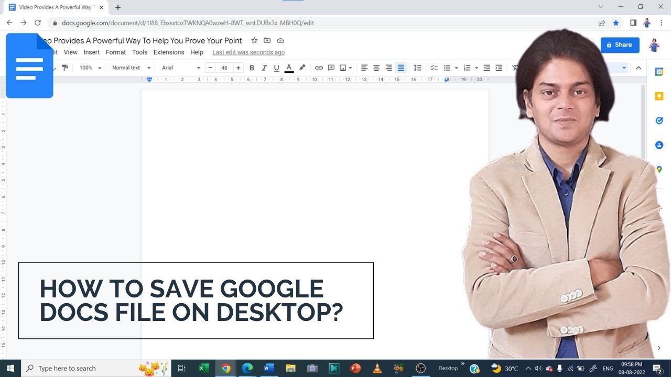Viewport: 671px width, 377px height.
Task: Click the font size field showing 48
Action: pos(224,68)
